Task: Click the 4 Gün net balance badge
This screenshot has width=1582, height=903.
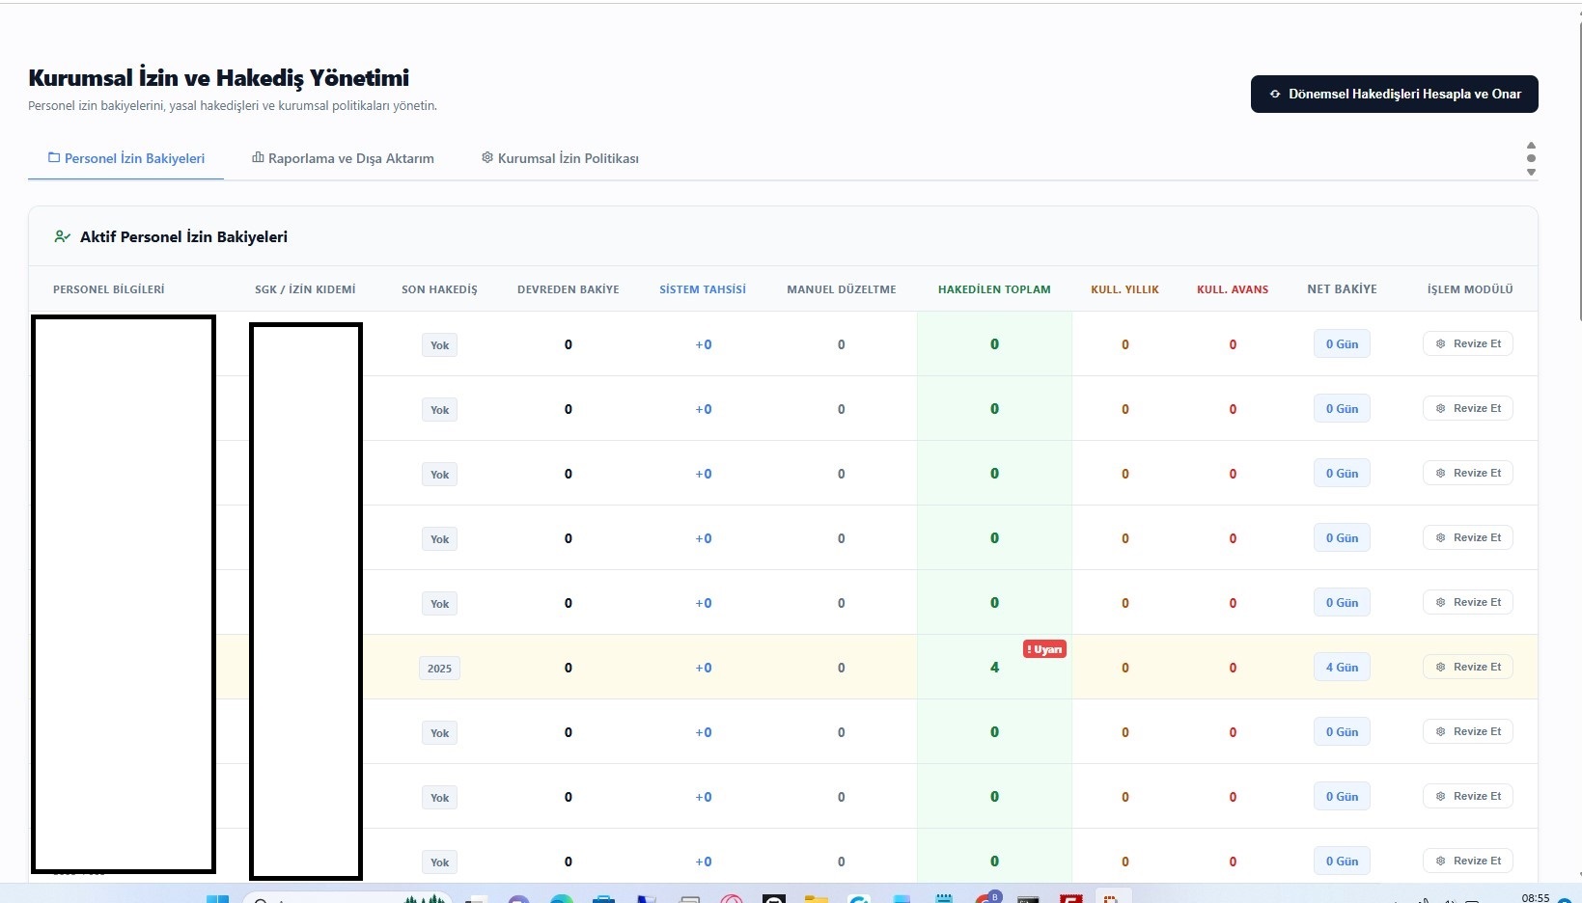Action: [x=1342, y=668]
